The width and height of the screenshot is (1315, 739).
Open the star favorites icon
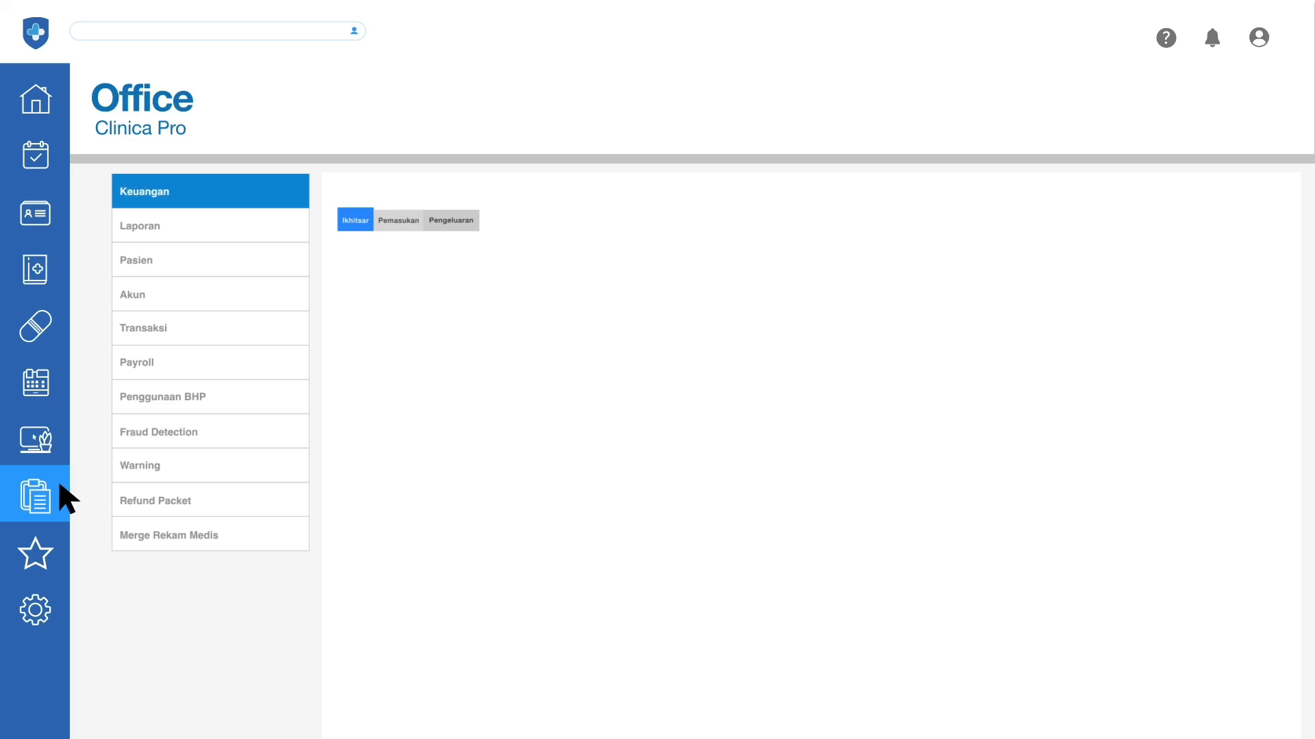coord(35,553)
